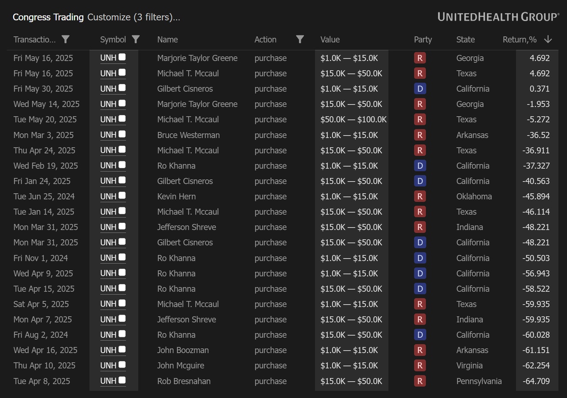The height and width of the screenshot is (398, 567).
Task: Select the return value -62.254
Action: click(536, 366)
